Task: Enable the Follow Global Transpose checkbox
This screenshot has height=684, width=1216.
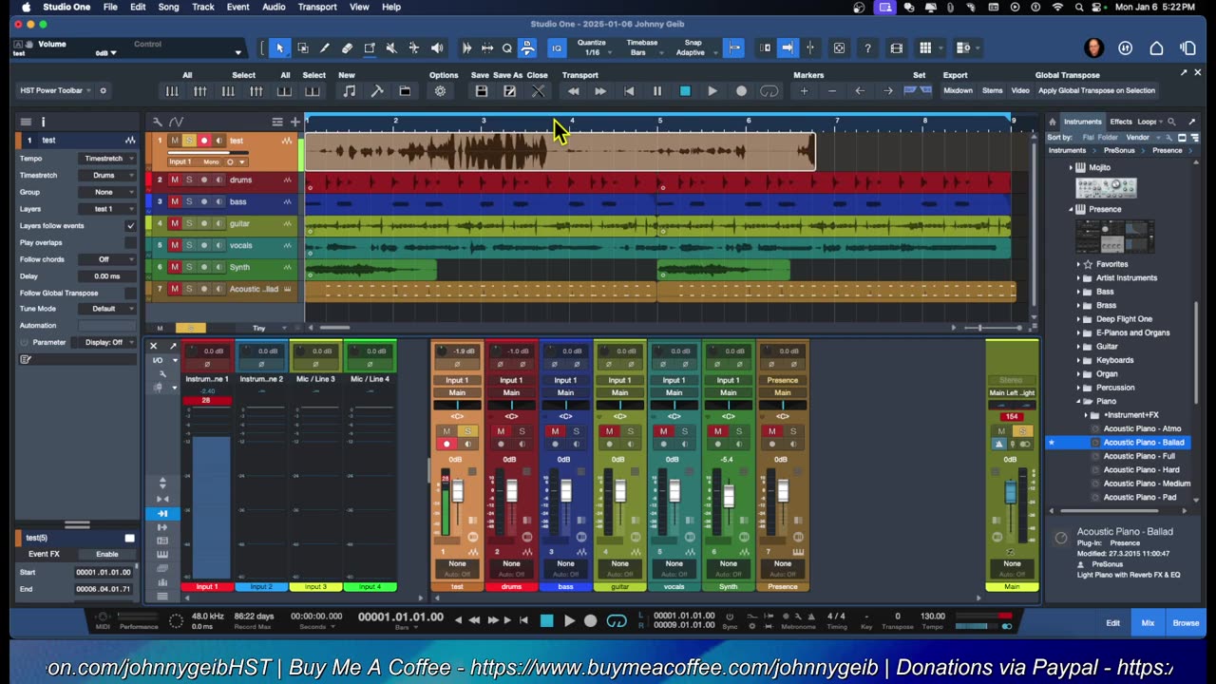Action: click(x=130, y=293)
